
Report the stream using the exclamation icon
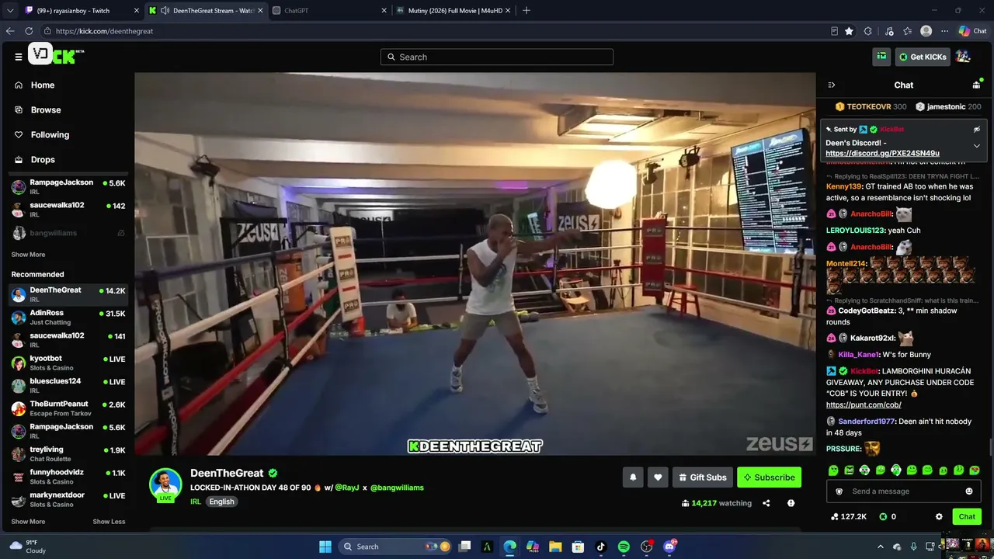click(791, 503)
